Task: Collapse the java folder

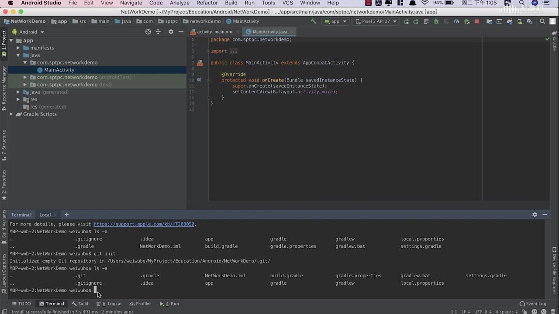Action: click(x=18, y=55)
